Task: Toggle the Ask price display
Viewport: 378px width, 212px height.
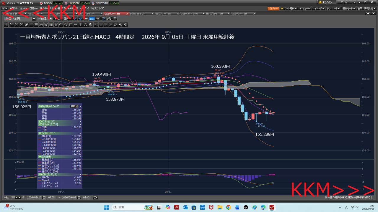Action: click(97, 19)
